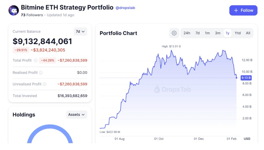
Task: Open the @dropstab profile link
Action: pos(125,8)
